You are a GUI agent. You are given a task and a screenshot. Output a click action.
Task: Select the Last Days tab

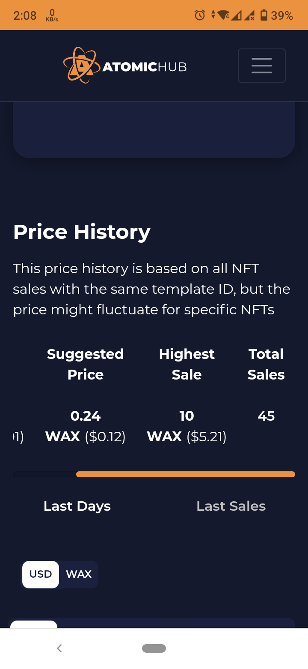(77, 506)
